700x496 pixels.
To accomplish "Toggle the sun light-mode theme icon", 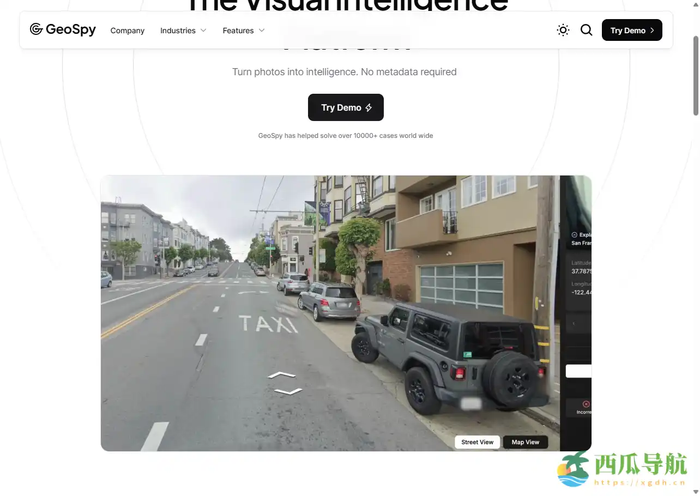I will (x=563, y=30).
